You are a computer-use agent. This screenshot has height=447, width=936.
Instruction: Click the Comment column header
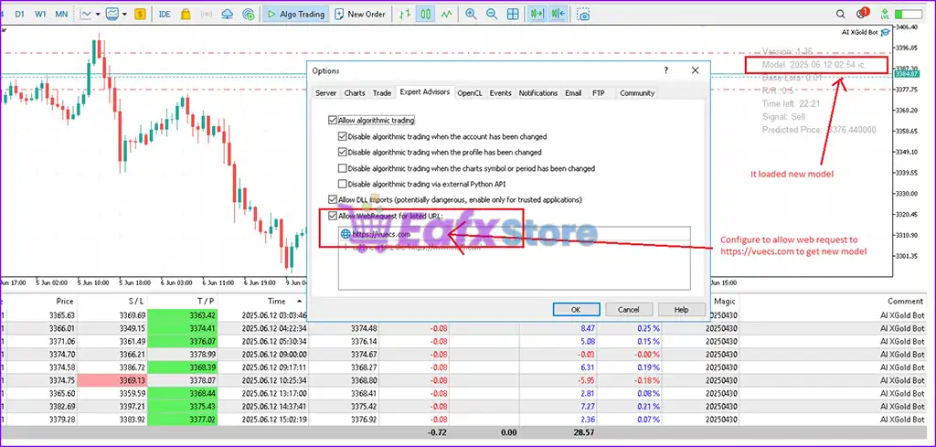click(906, 302)
